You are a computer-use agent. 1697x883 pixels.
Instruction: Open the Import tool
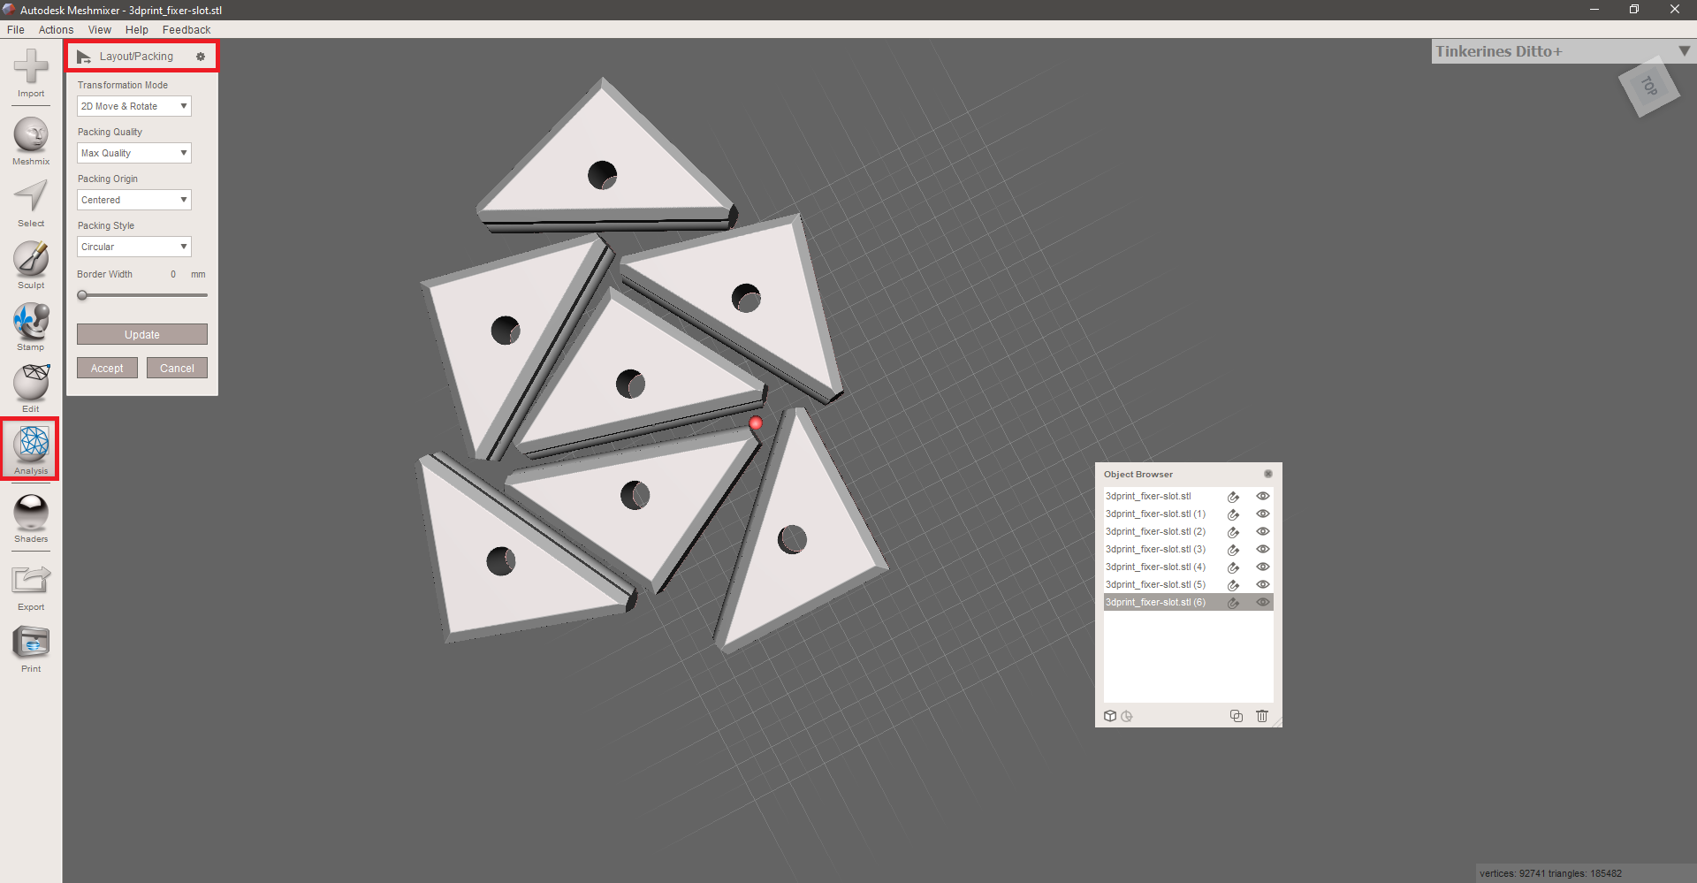(31, 71)
